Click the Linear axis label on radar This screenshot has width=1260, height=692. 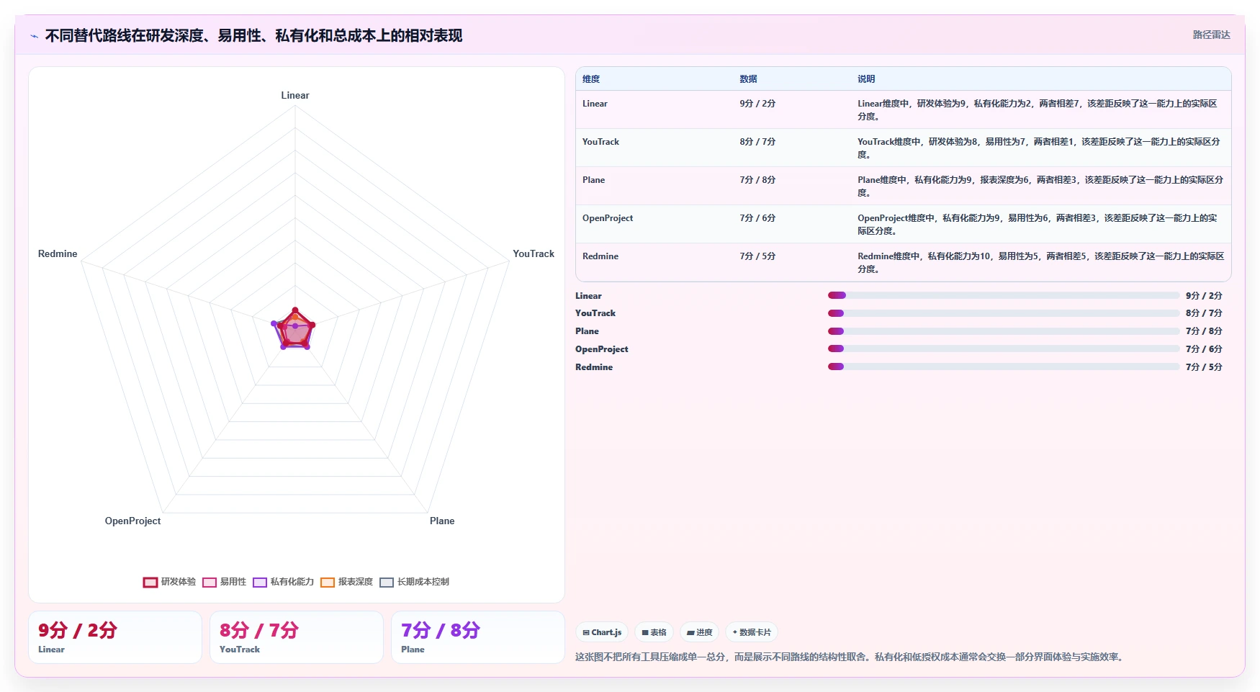(295, 95)
